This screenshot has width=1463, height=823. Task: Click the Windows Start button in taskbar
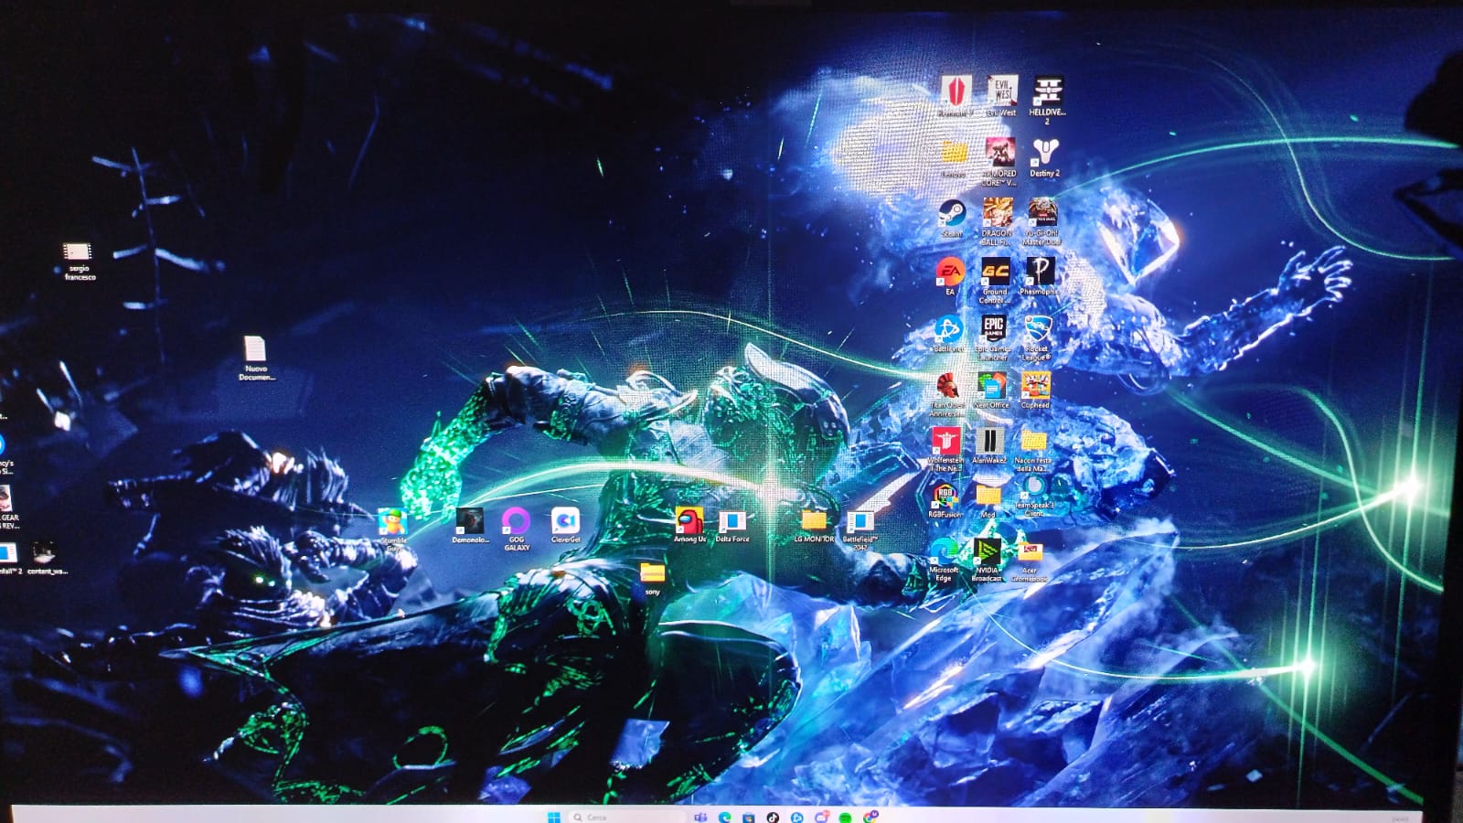coord(553,817)
